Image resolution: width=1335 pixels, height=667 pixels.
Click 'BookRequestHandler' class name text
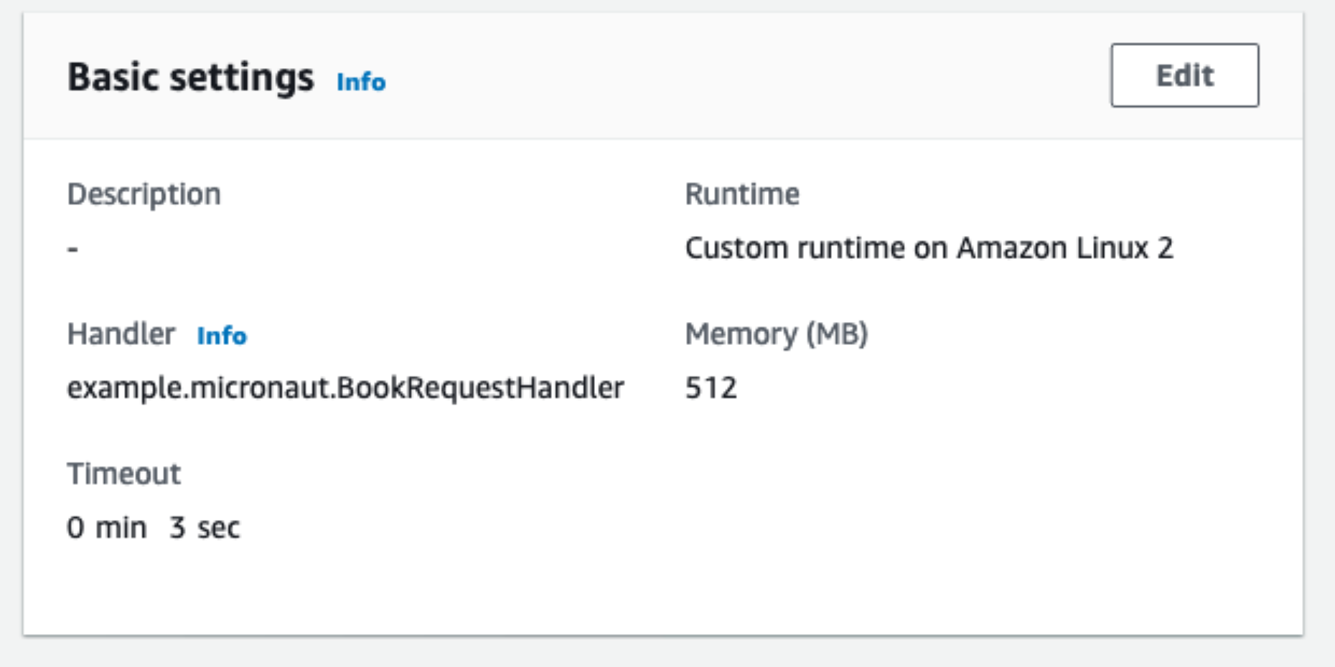(x=481, y=388)
